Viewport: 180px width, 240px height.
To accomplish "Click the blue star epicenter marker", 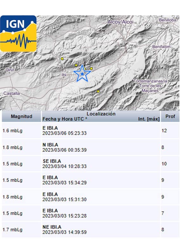I will tap(82, 73).
